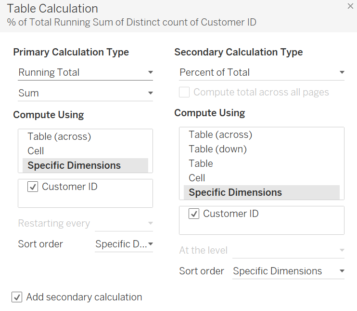Select Table (down) in secondary list
The height and width of the screenshot is (311, 357).
point(217,149)
